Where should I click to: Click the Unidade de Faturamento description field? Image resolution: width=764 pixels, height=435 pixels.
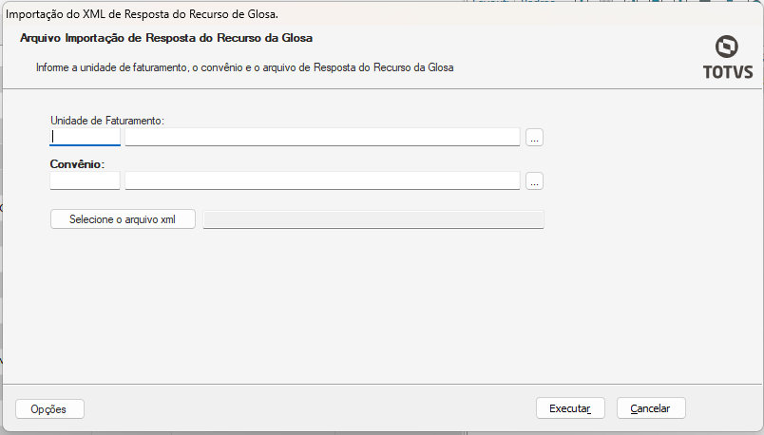[322, 137]
